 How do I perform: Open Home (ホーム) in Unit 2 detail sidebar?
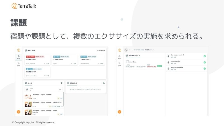pyautogui.click(x=120, y=57)
